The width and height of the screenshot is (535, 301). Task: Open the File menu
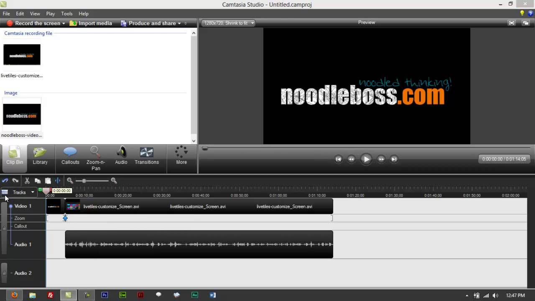pos(6,14)
